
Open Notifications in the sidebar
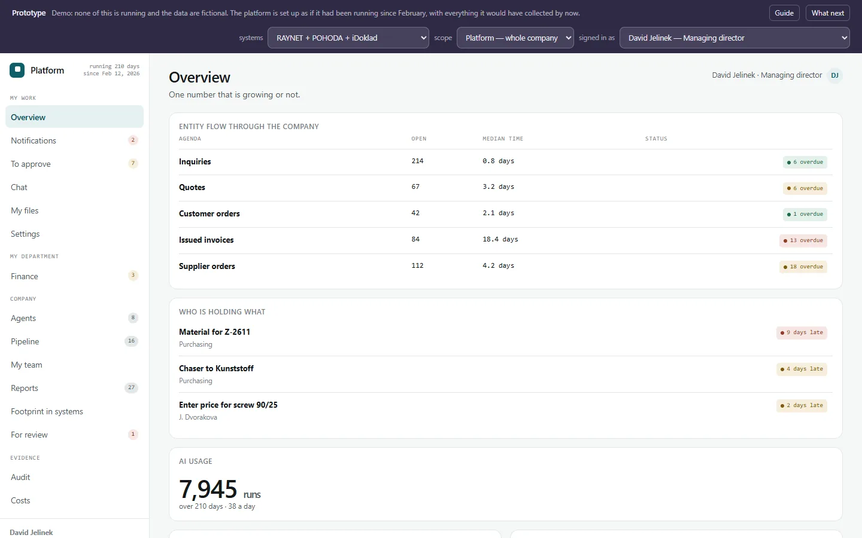point(74,140)
